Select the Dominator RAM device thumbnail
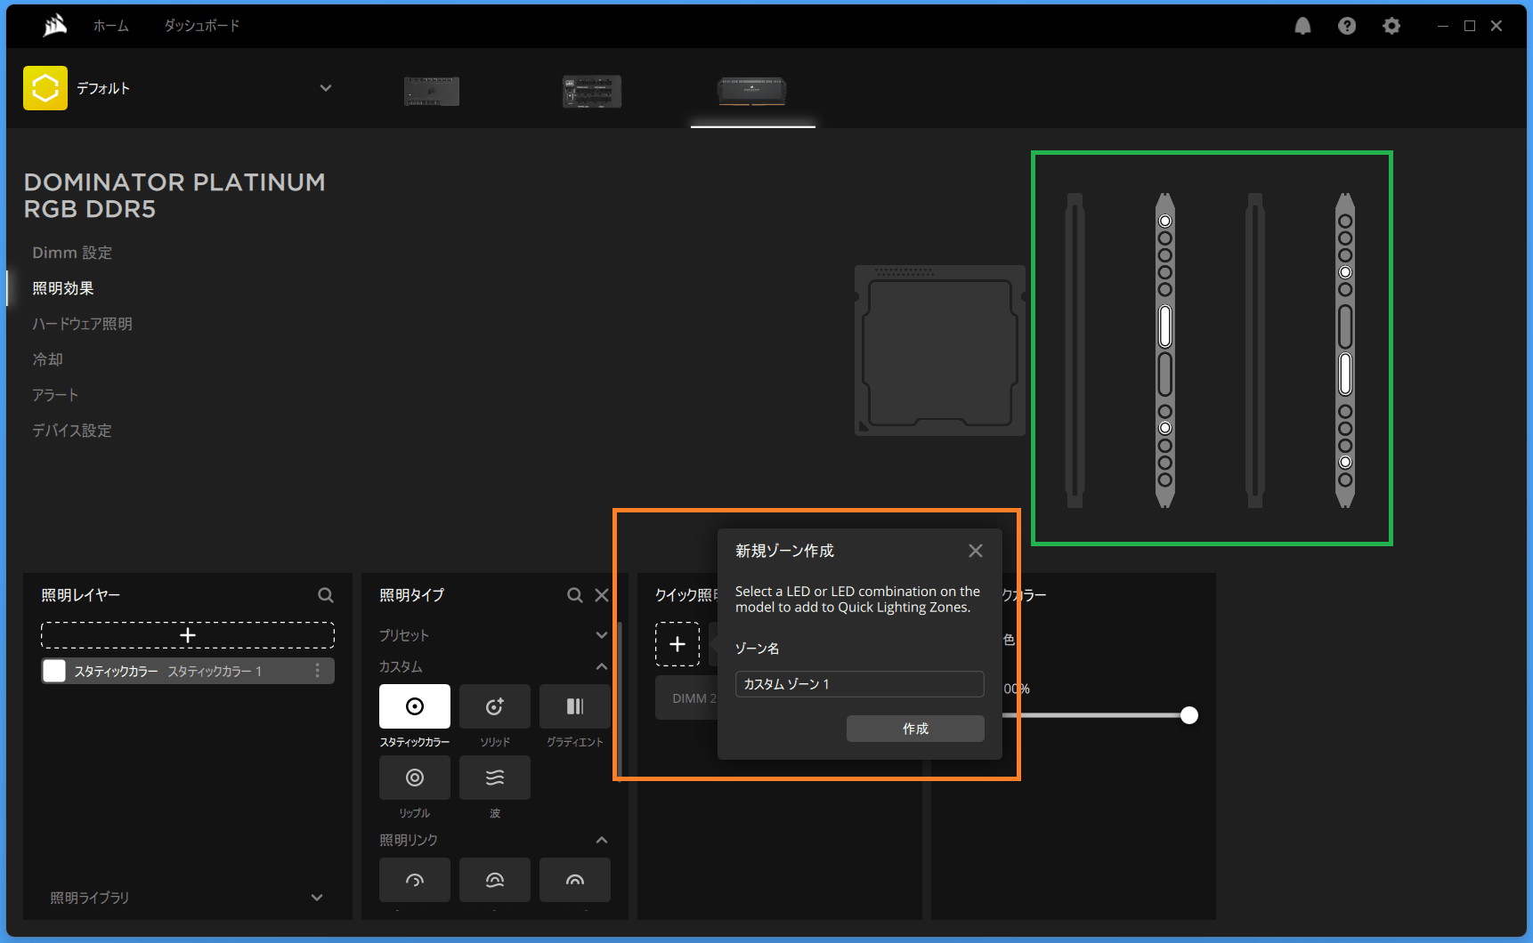This screenshot has height=943, width=1533. pos(752,91)
